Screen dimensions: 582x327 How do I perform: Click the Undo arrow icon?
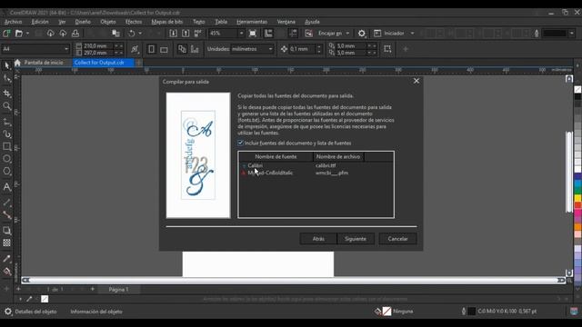[131, 34]
